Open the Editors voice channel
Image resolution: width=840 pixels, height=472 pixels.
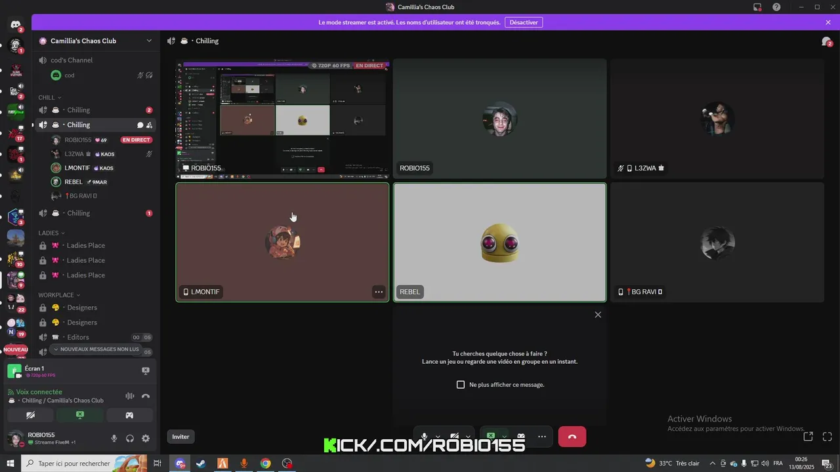[95, 338]
